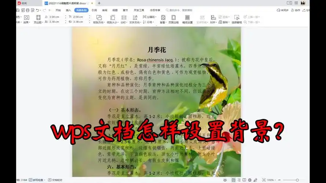326x183 pixels.
Task: Open the 页面布局 ribbon tab
Action: tap(81, 10)
